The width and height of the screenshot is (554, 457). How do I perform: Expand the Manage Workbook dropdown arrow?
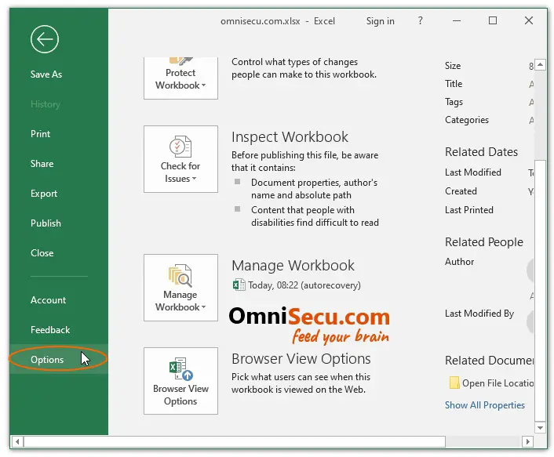pyautogui.click(x=203, y=307)
